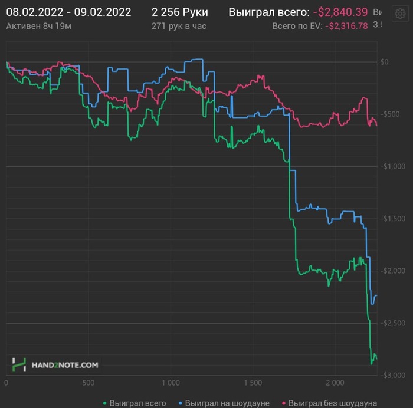Click the 1 000 hands x-axis marker
The width and height of the screenshot is (413, 408).
[x=171, y=383]
